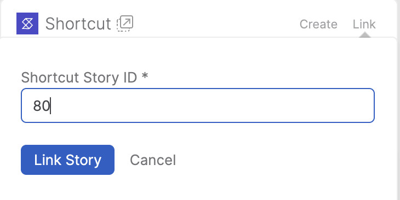Click the dashed-square arrow icon beside Shortcut
The width and height of the screenshot is (400, 200).
coord(125,23)
